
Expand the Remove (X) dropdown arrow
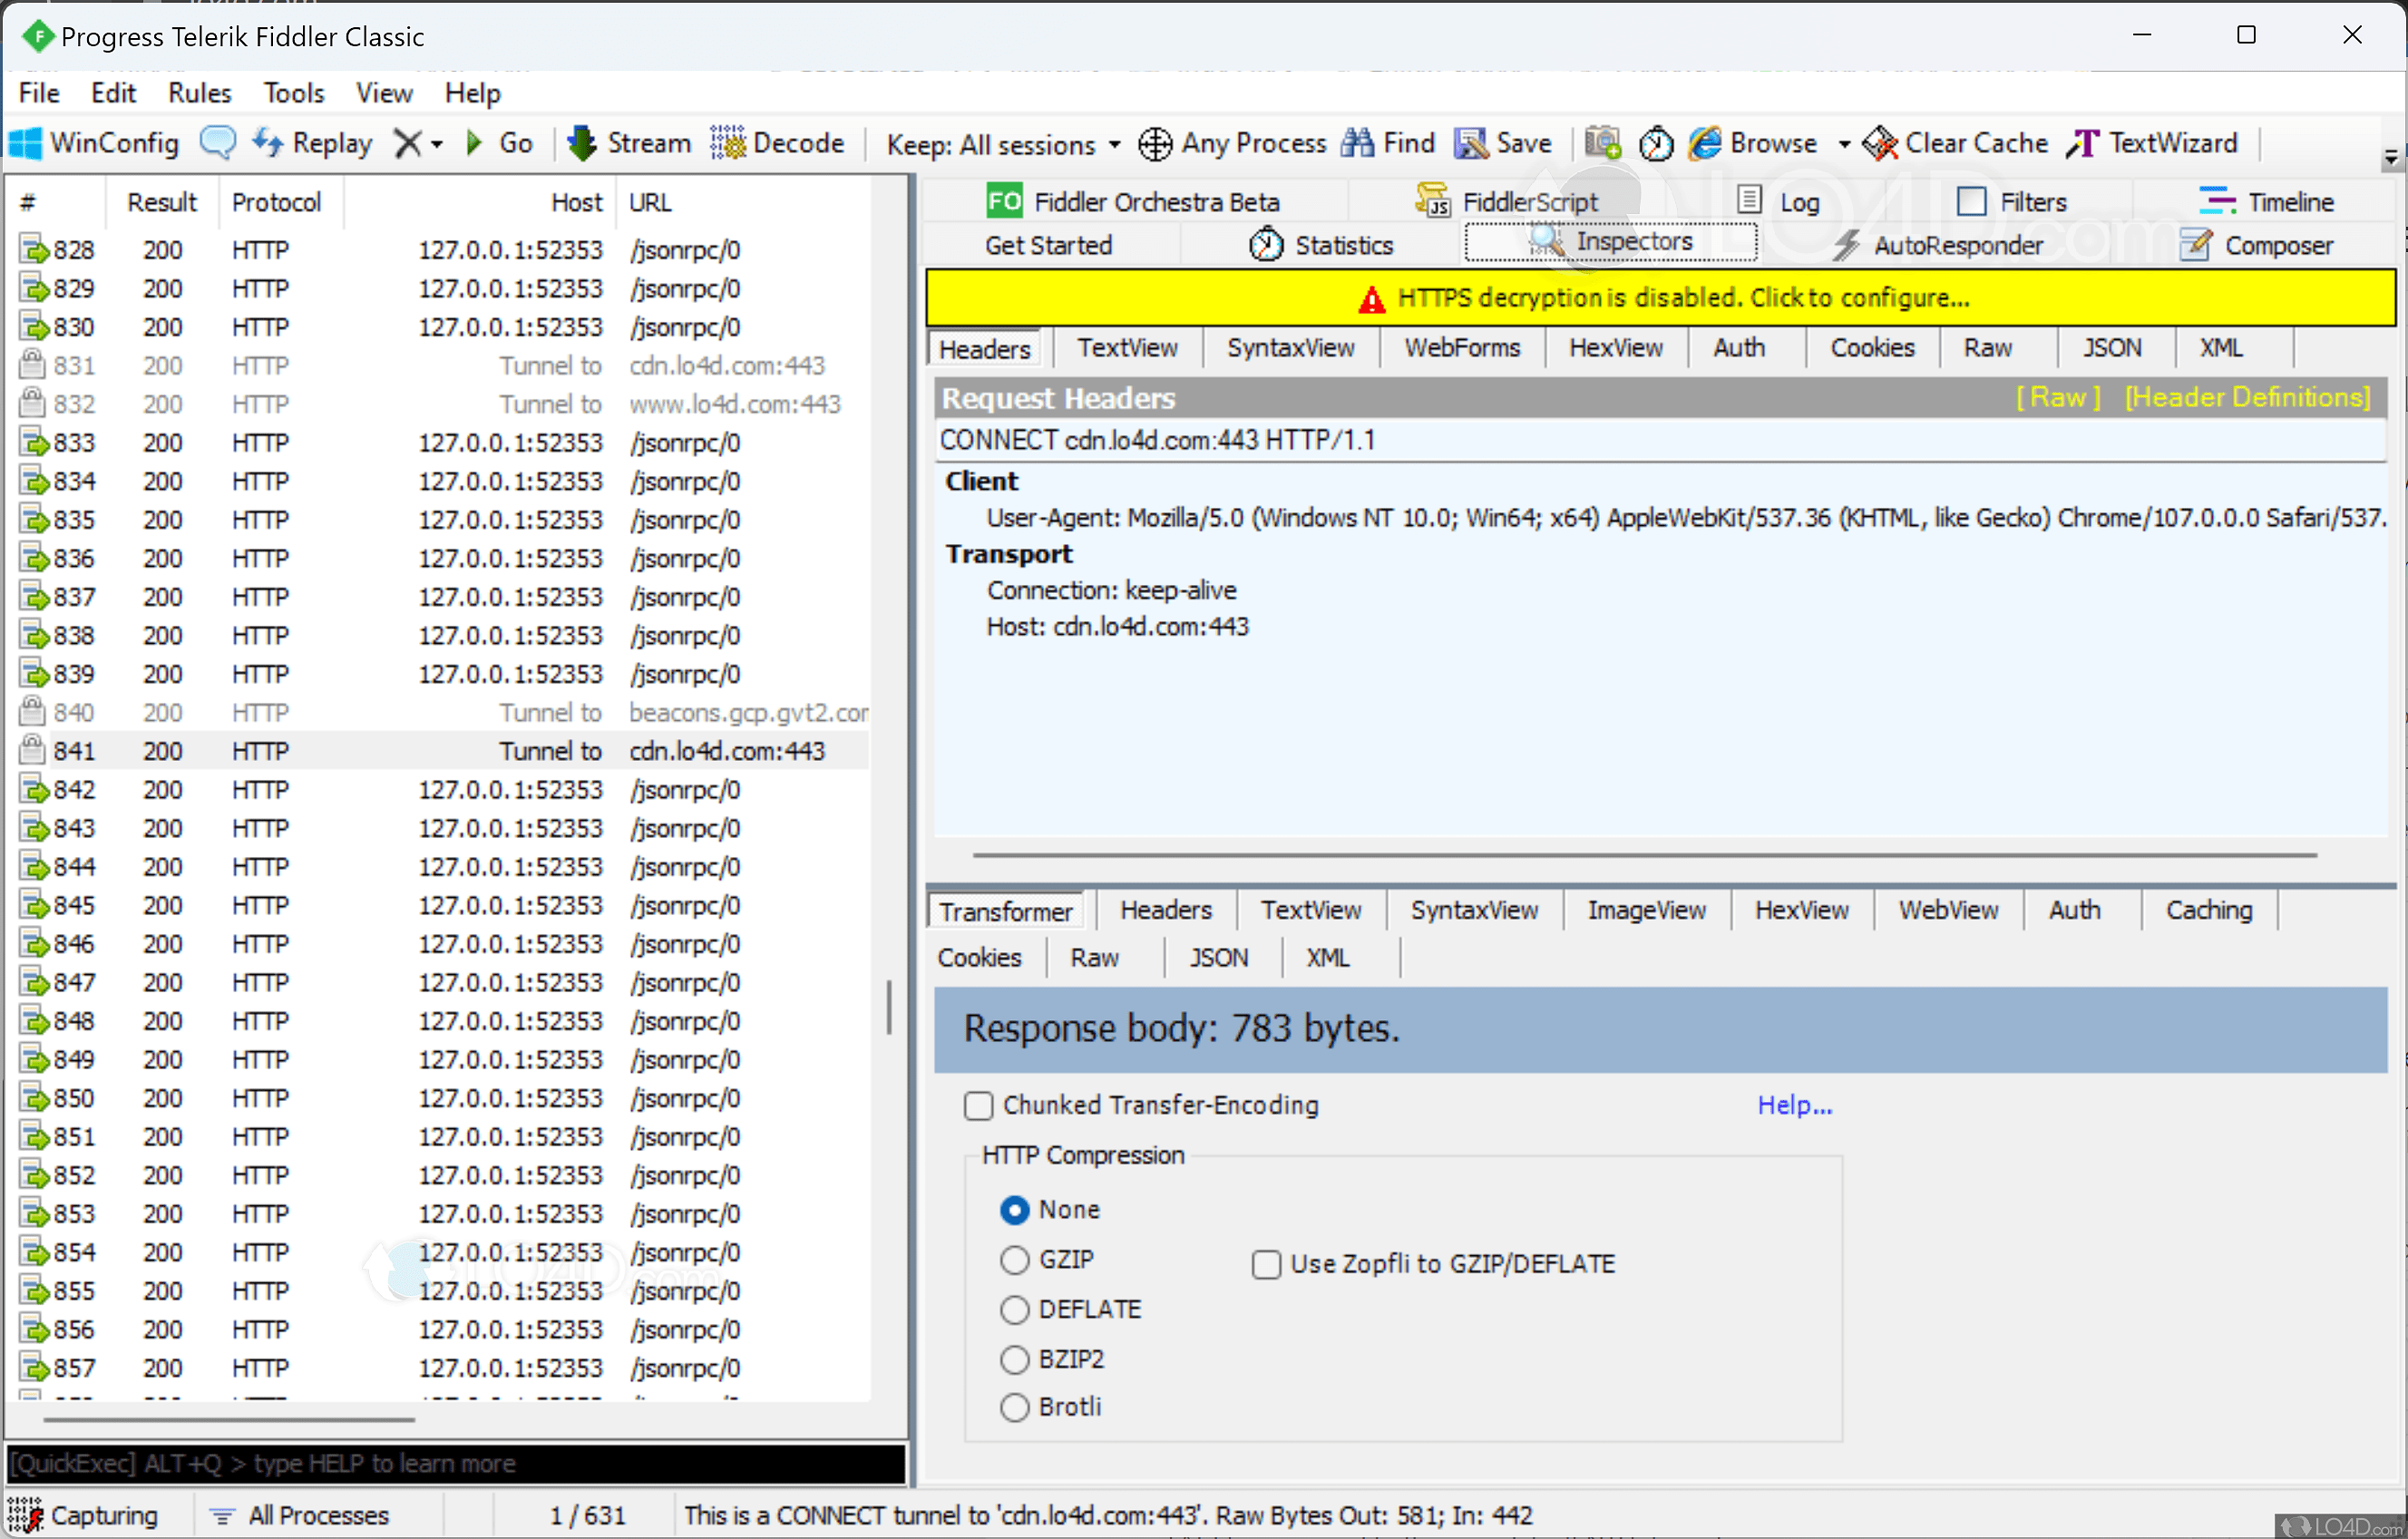coord(437,145)
